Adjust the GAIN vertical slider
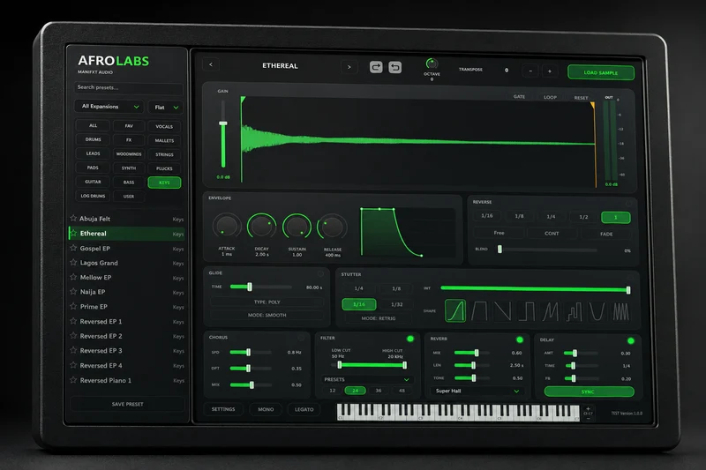This screenshot has height=470, width=706. click(x=223, y=133)
